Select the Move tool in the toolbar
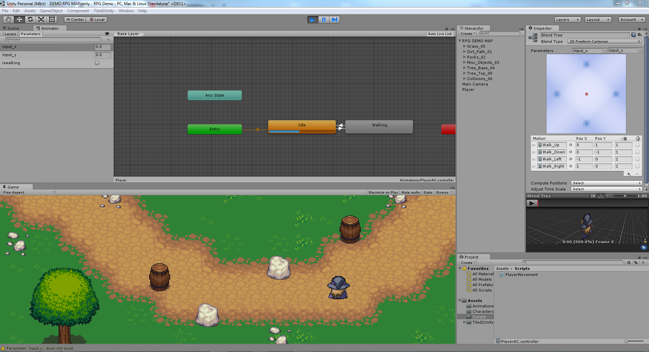The width and height of the screenshot is (649, 352). click(x=19, y=20)
